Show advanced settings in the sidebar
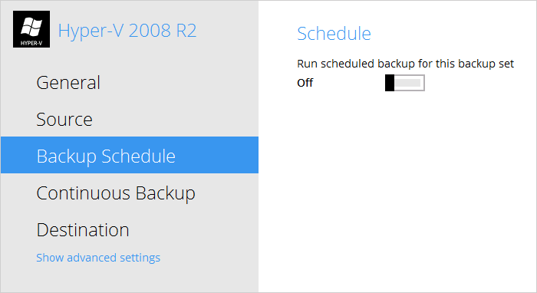This screenshot has width=537, height=293. (x=98, y=258)
